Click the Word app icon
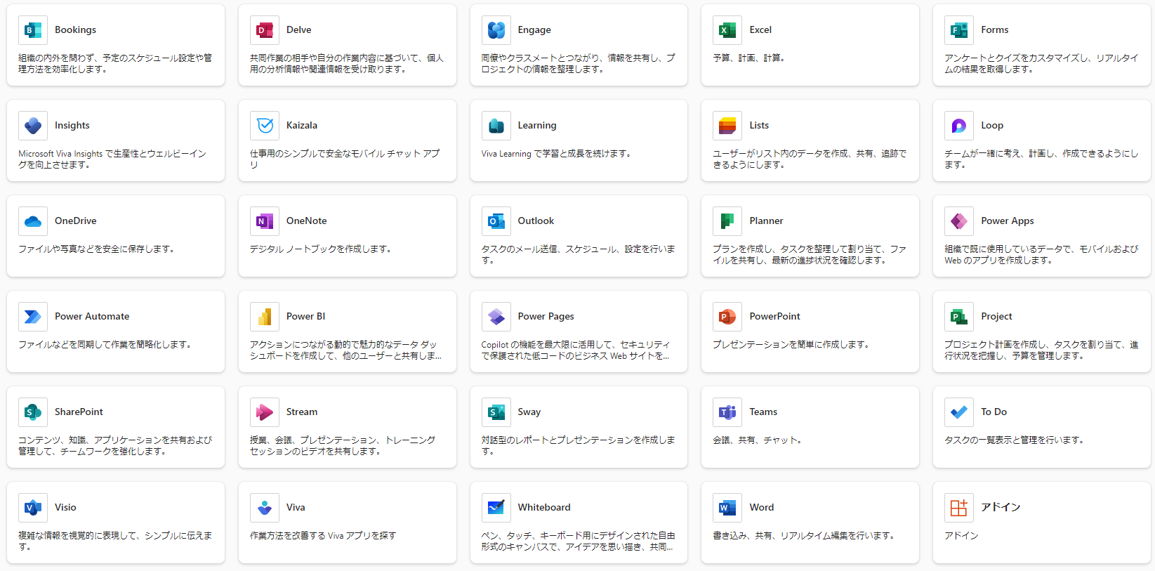 [727, 508]
